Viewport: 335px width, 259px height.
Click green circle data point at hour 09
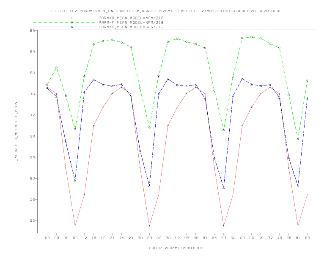pos(75,129)
